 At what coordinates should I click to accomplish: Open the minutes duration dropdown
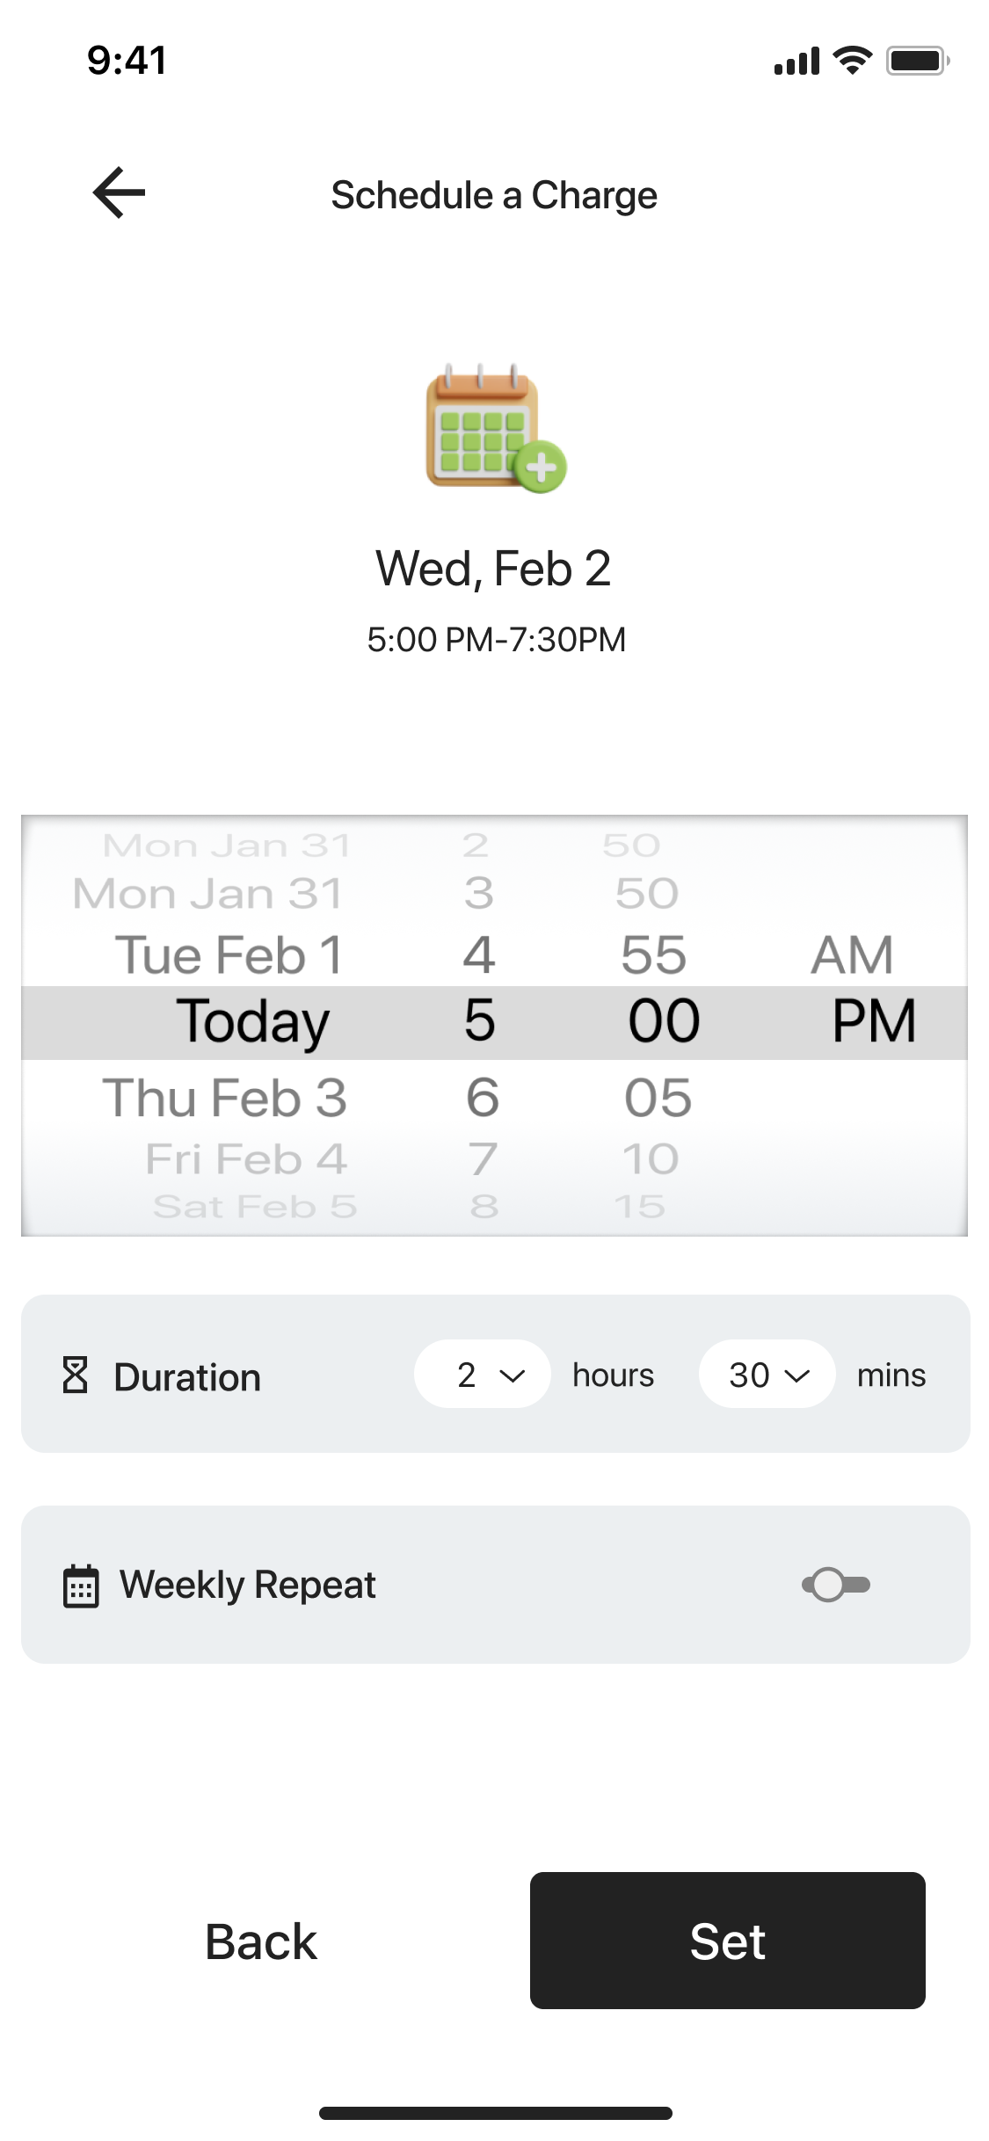tap(767, 1375)
